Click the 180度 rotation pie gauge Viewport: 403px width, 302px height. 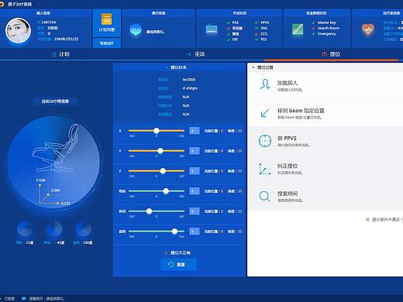tap(83, 228)
